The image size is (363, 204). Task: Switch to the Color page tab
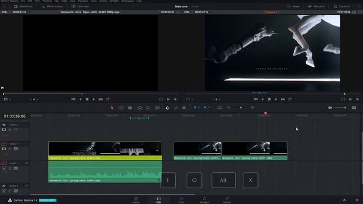coord(181,200)
